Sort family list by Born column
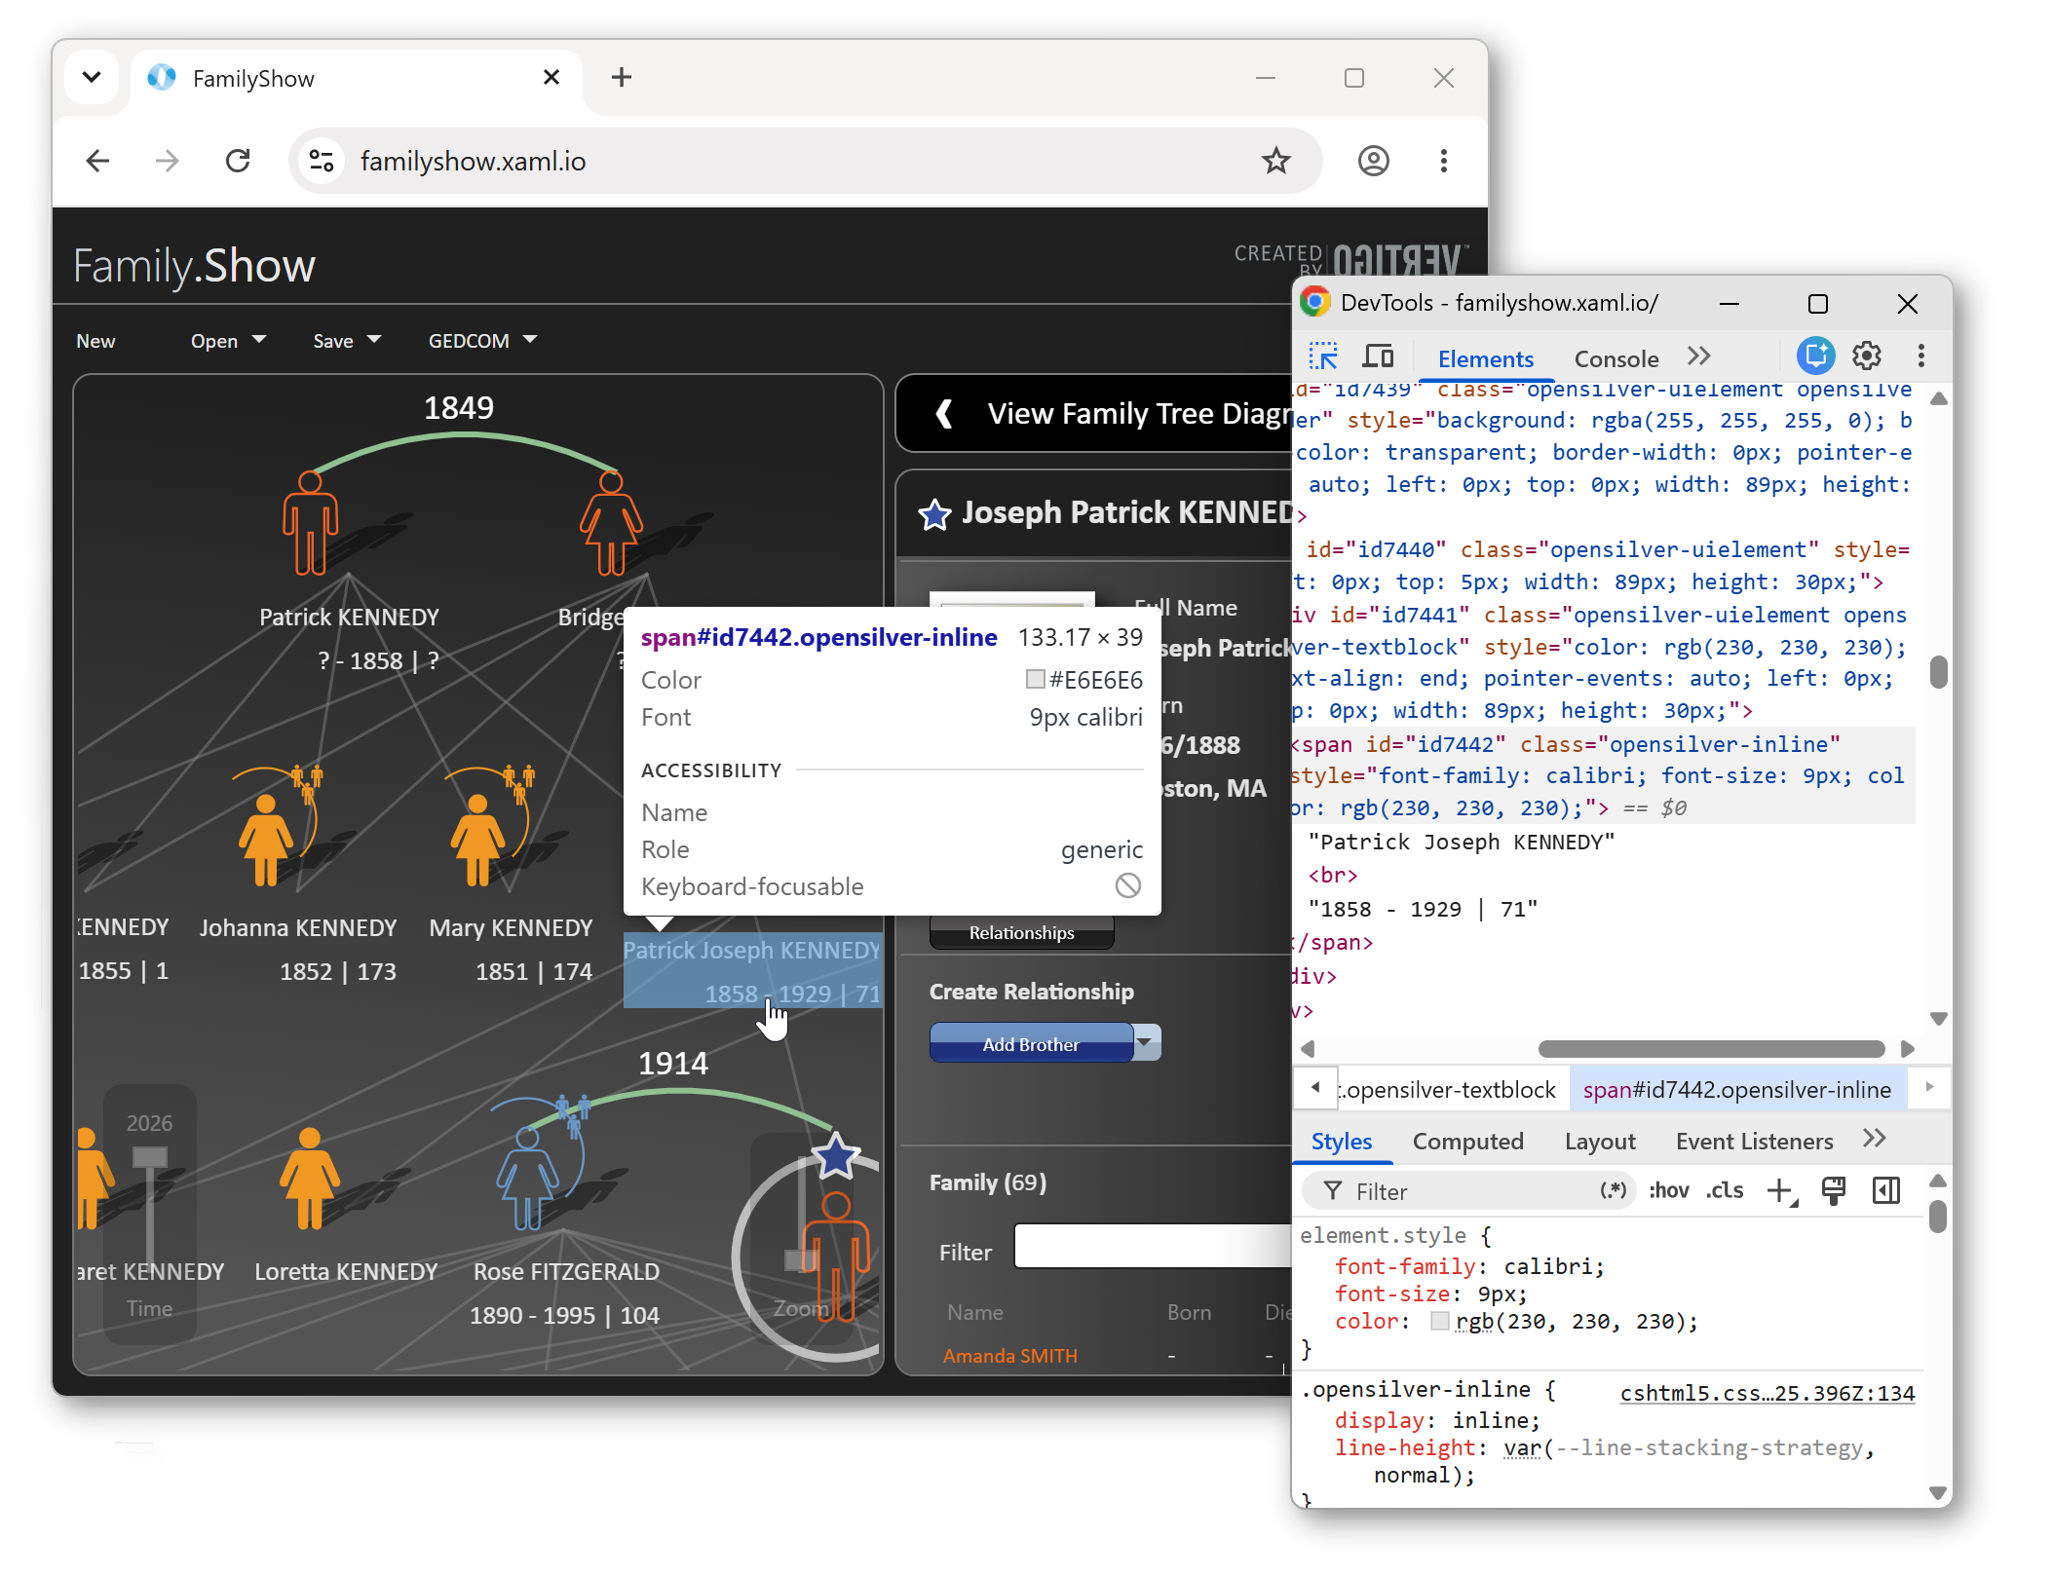Image resolution: width=2053 pixels, height=1576 pixels. [1189, 1311]
